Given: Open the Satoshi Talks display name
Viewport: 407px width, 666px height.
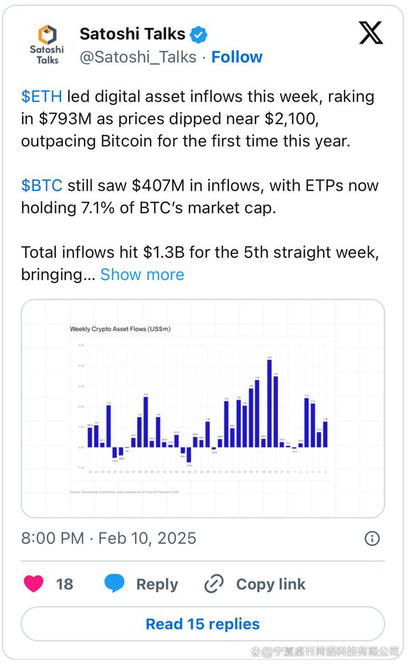Looking at the screenshot, I should click(x=132, y=34).
